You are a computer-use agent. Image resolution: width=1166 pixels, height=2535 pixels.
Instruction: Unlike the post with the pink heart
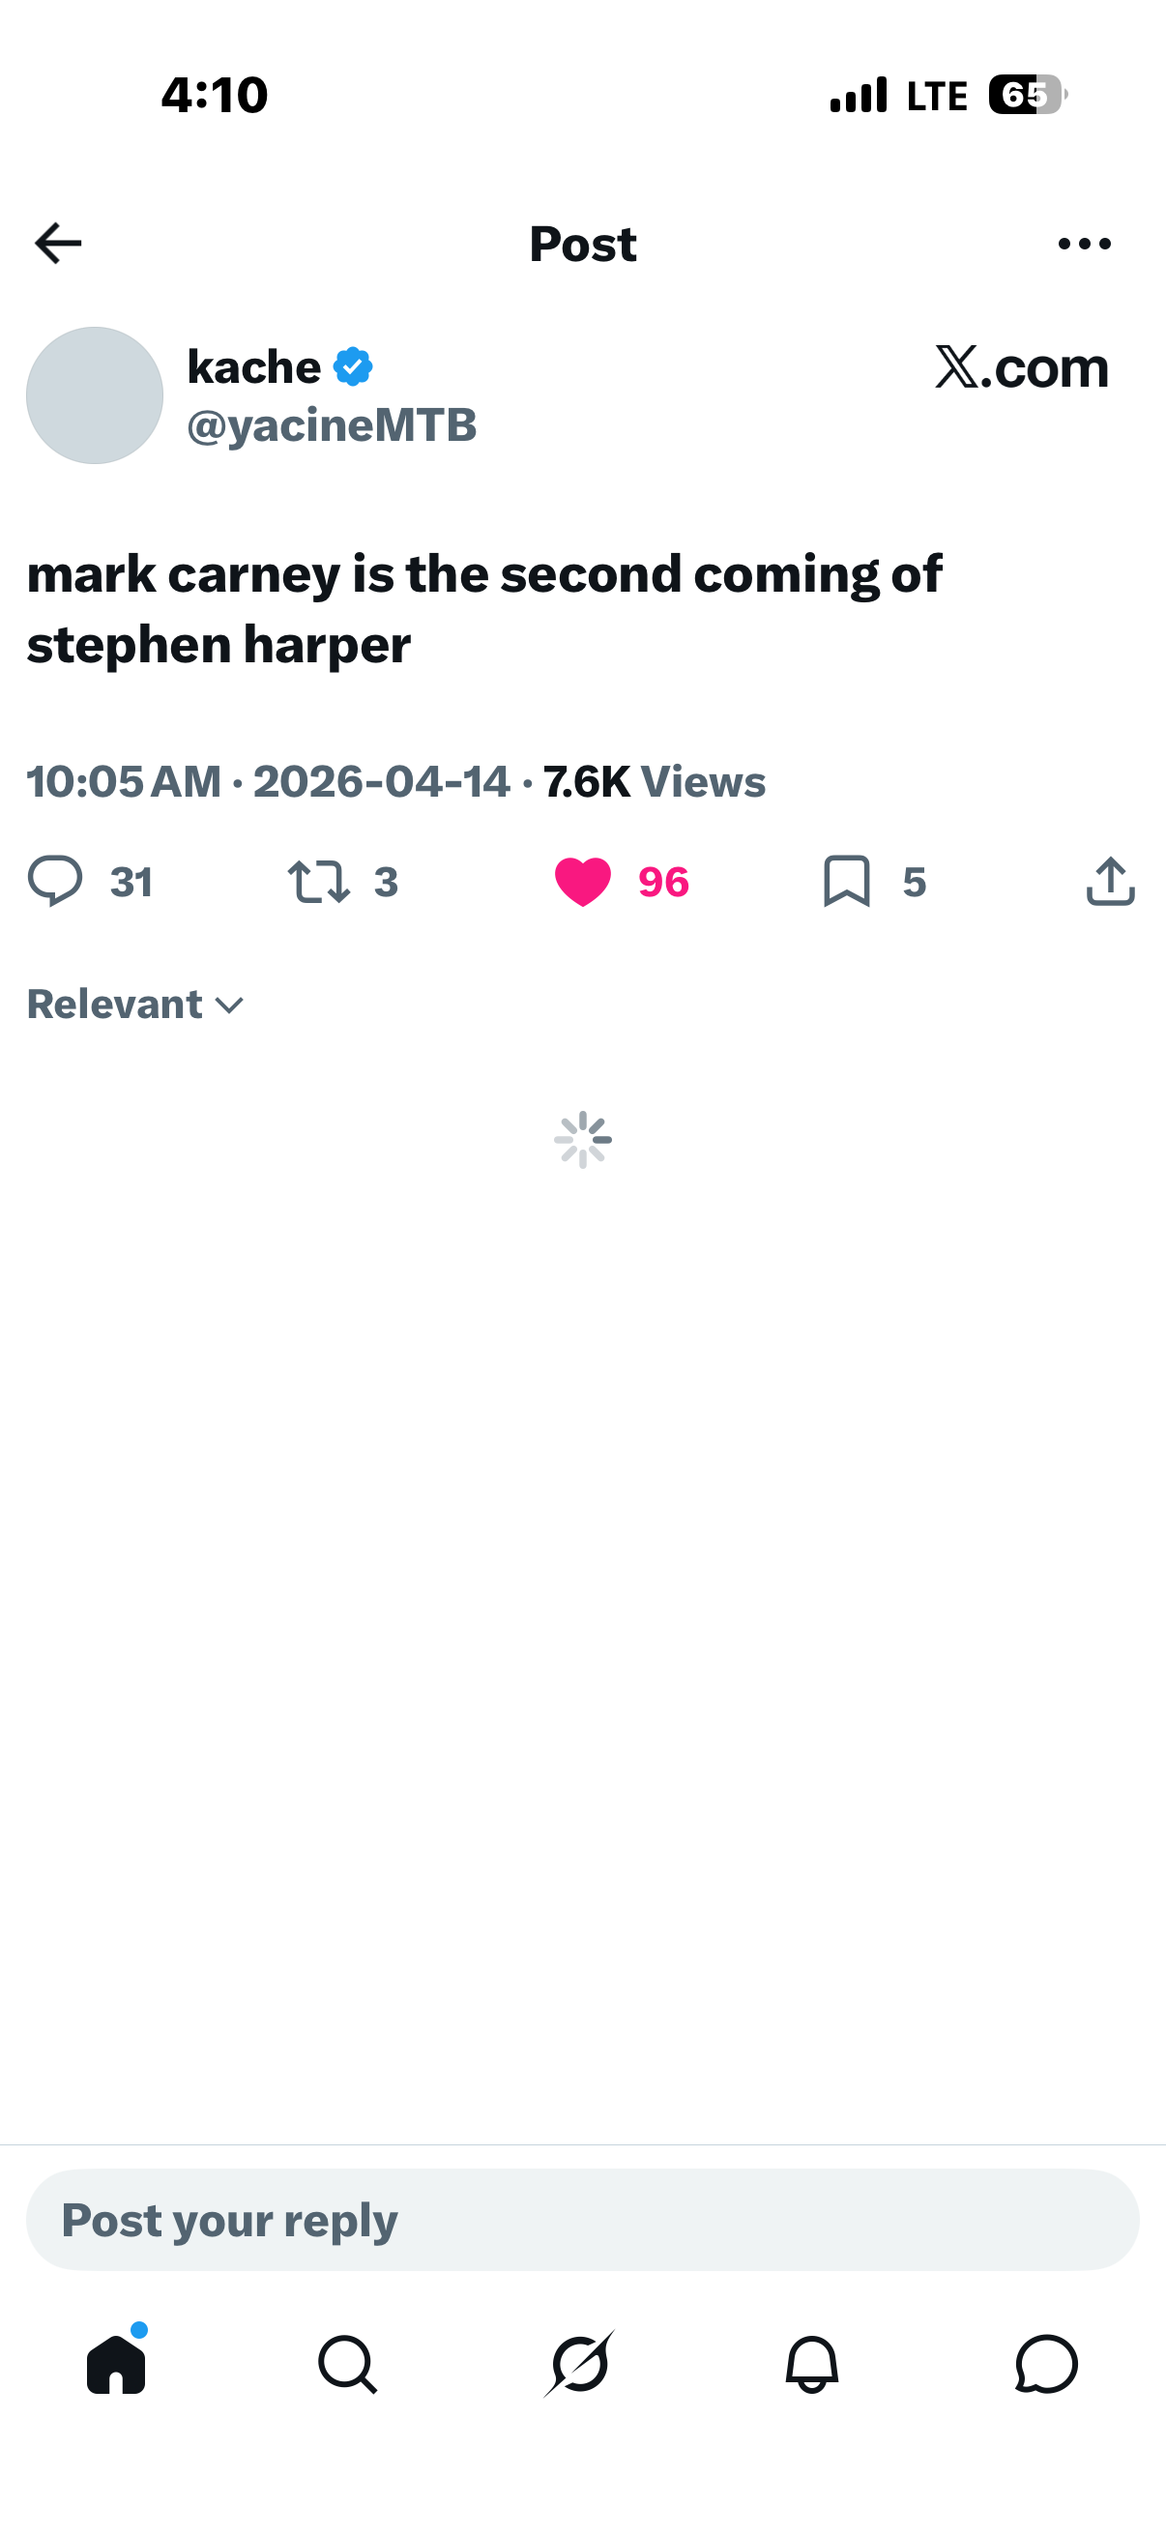pos(582,881)
